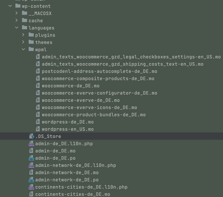Select the wpml folder name
Viewport: 223px width, 197px height.
[41, 50]
